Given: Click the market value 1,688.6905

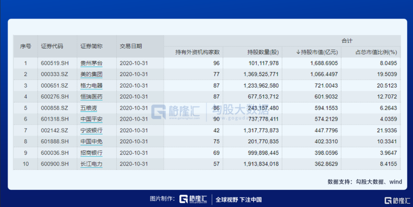Looking at the screenshot, I should [325, 63].
